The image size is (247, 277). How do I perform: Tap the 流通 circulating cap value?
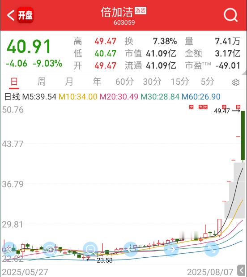[x=161, y=65]
